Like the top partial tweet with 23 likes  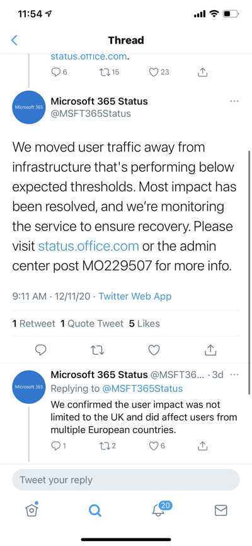click(x=159, y=72)
